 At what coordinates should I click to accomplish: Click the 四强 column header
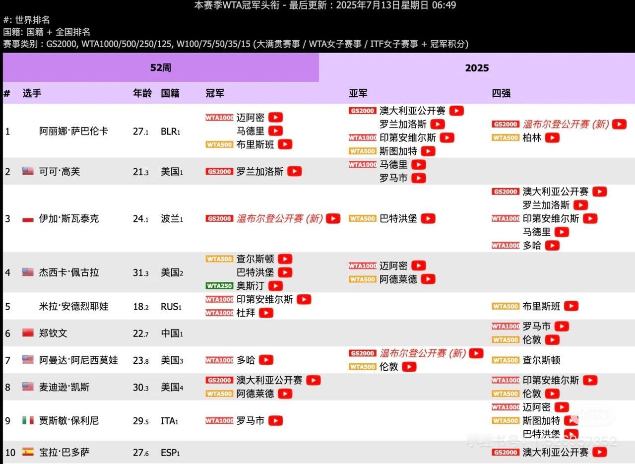point(501,93)
